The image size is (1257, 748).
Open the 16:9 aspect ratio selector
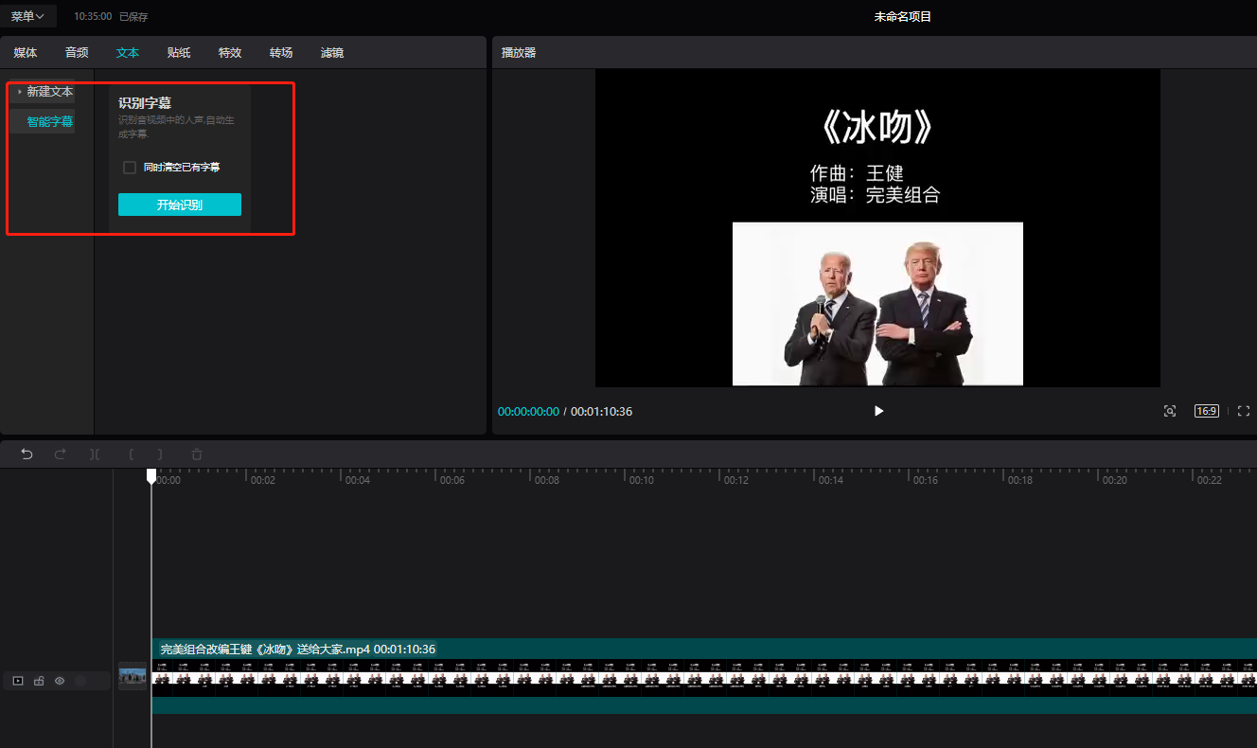click(x=1207, y=411)
